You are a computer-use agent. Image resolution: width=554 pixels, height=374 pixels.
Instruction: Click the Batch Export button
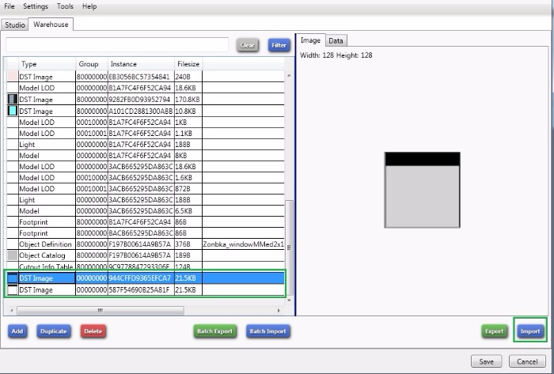[x=215, y=331]
